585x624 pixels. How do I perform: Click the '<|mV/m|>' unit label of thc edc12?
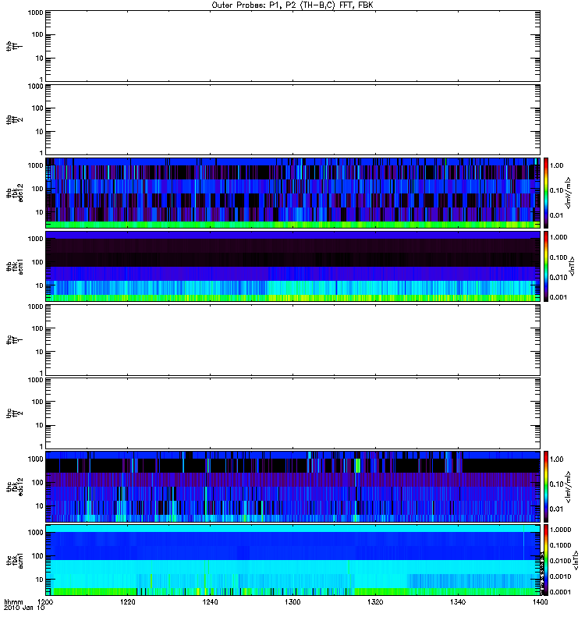coord(569,487)
